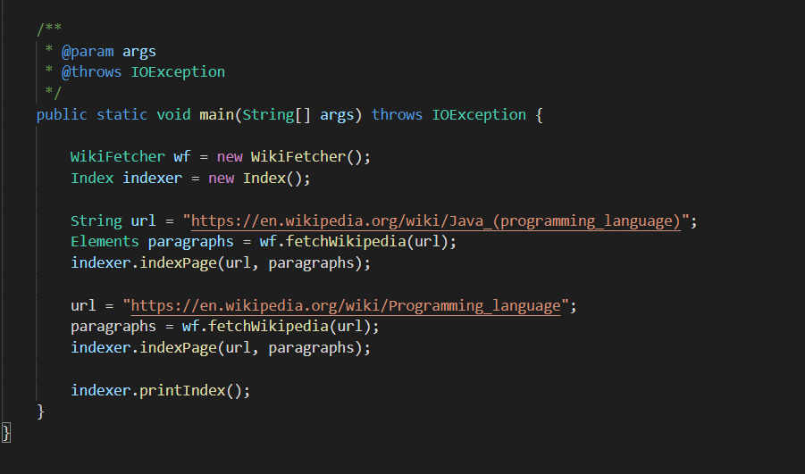The height and width of the screenshot is (474, 805).
Task: Click 'IOException' in the method signature
Action: click(x=479, y=115)
